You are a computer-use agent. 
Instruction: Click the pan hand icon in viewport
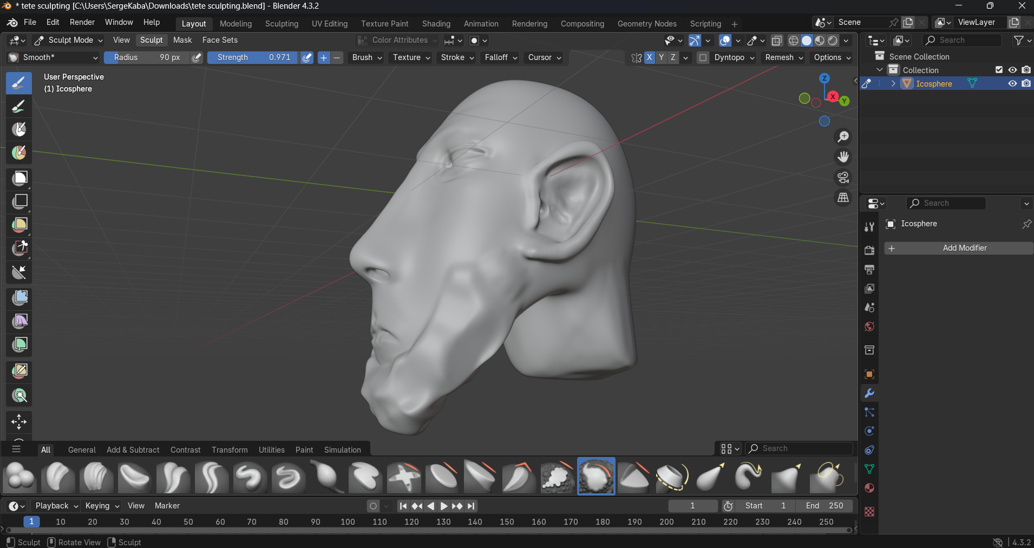(x=843, y=157)
